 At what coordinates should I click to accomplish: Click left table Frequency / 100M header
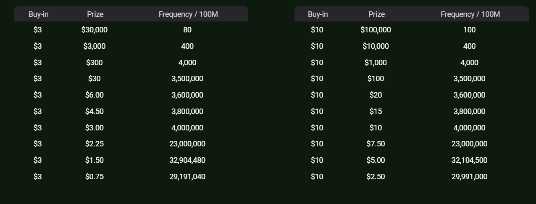tap(188, 14)
